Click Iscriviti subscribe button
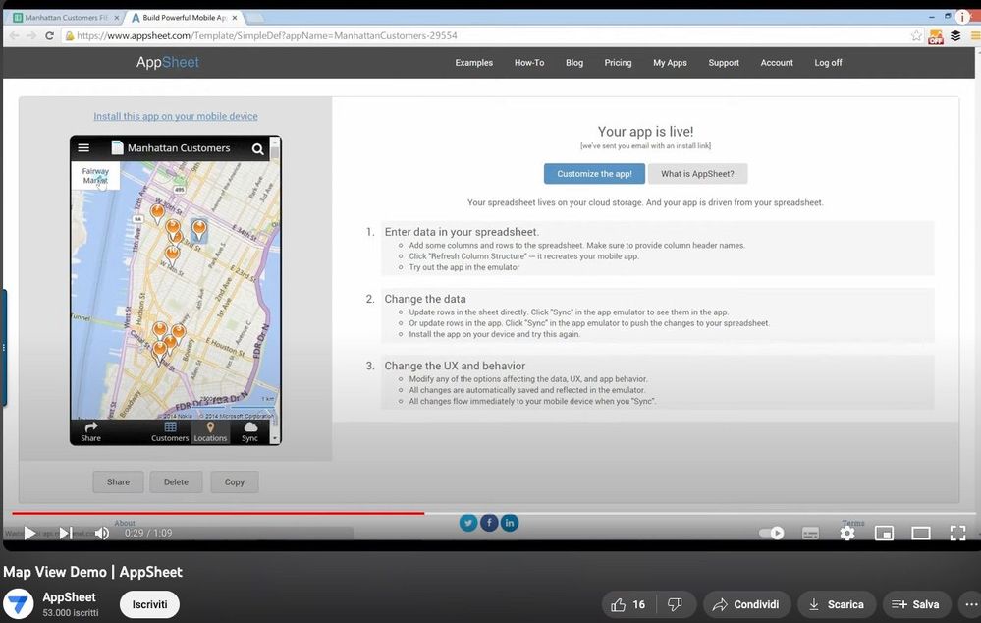Viewport: 981px width, 623px height. click(x=149, y=605)
